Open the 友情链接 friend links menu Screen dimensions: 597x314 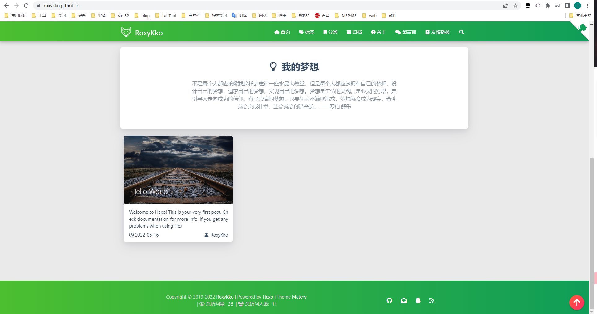[438, 32]
